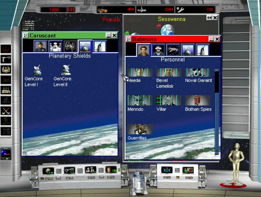Select Bevel Lemelisk's portrait
The width and height of the screenshot is (261, 197).
click(169, 72)
